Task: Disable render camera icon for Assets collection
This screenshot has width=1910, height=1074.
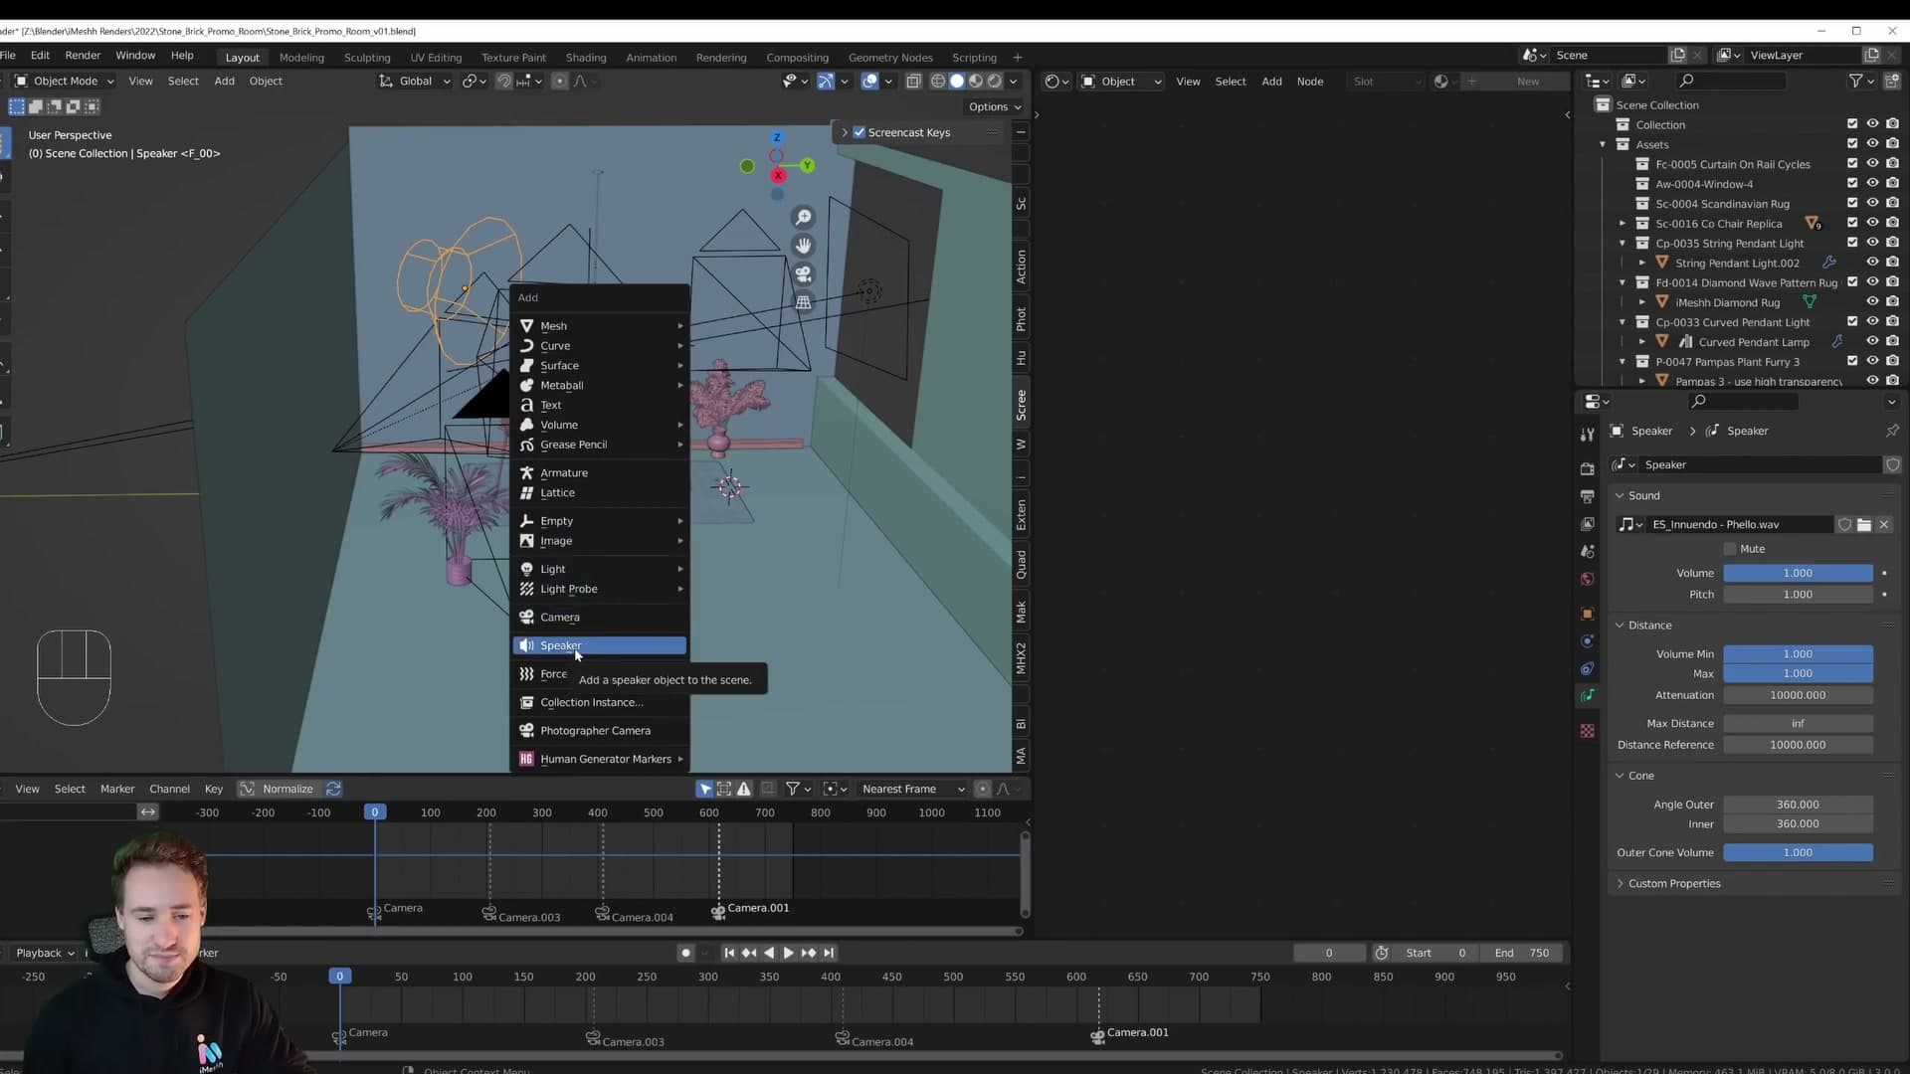Action: point(1892,144)
